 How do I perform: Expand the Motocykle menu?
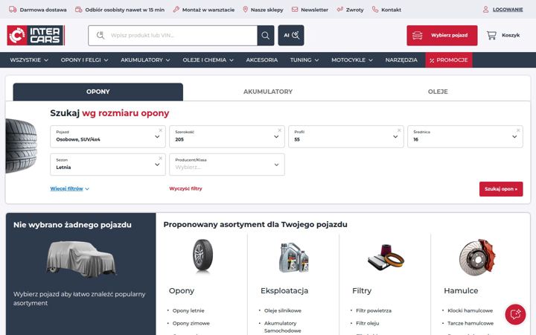coord(351,60)
